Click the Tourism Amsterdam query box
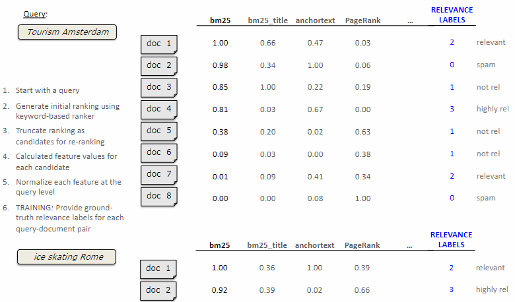 pos(67,32)
